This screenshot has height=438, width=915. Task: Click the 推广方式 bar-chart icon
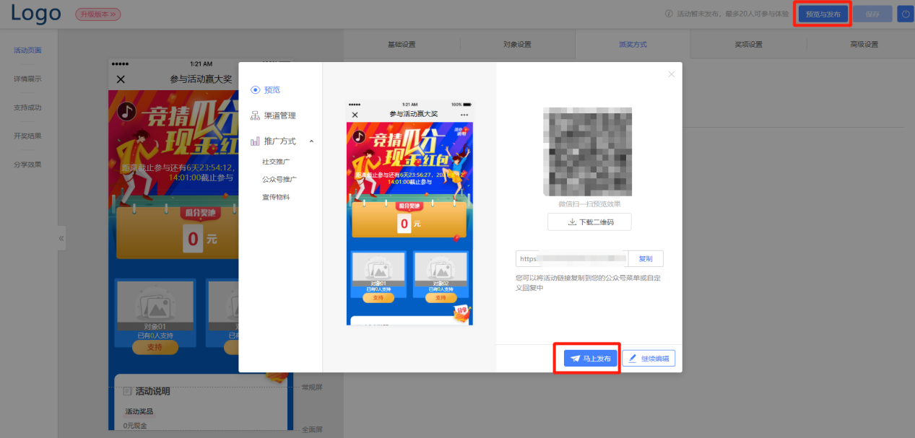254,142
